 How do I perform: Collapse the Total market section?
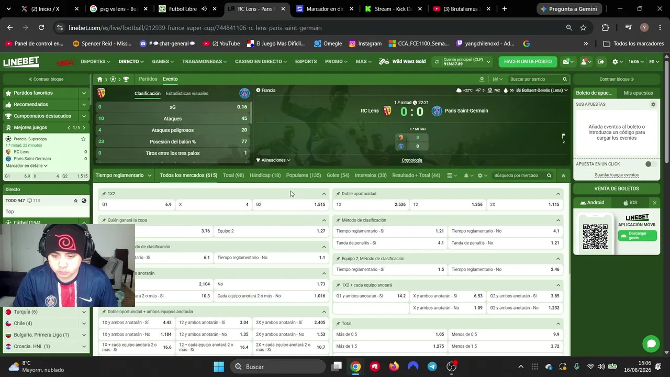pos(558,324)
